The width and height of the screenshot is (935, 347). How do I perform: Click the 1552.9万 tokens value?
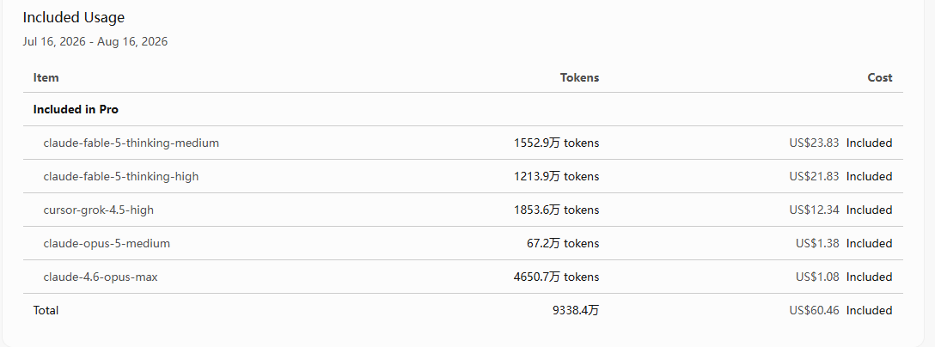point(556,143)
